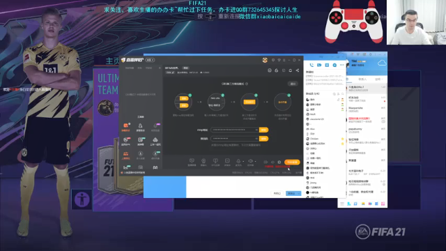Click the close button beside send in QQ chat
Image resolution: width=446 pixels, height=251 pixels.
click(x=277, y=194)
